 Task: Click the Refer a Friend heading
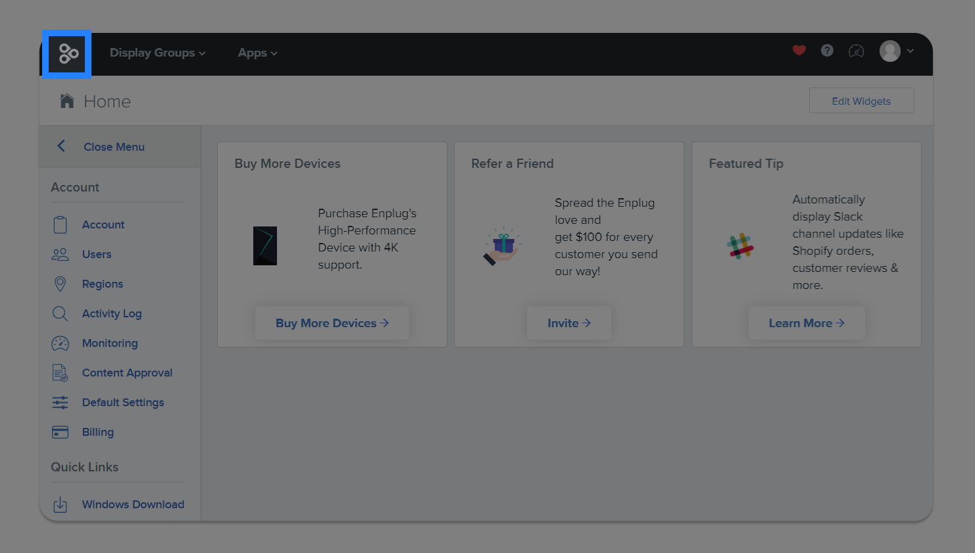tap(512, 163)
